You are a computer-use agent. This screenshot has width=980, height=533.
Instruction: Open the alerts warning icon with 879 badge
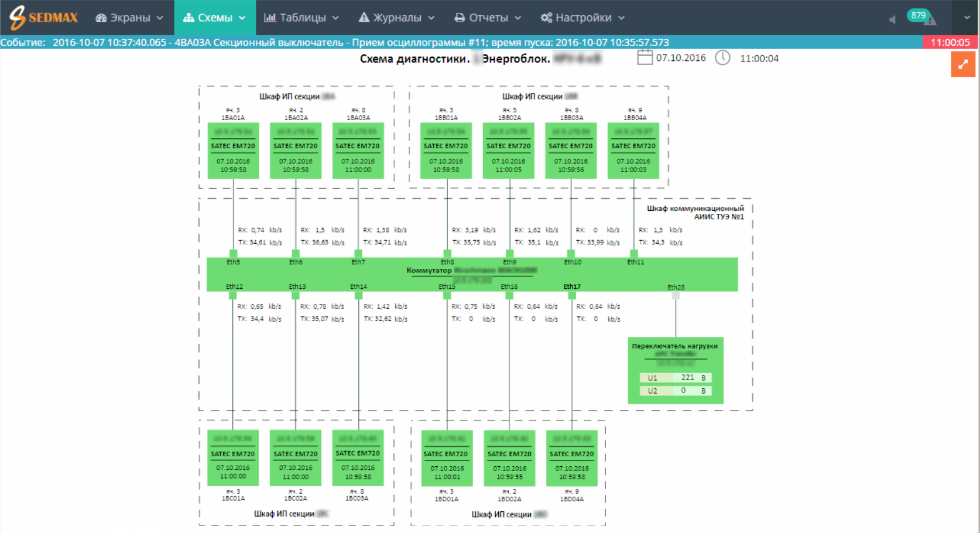pos(929,20)
